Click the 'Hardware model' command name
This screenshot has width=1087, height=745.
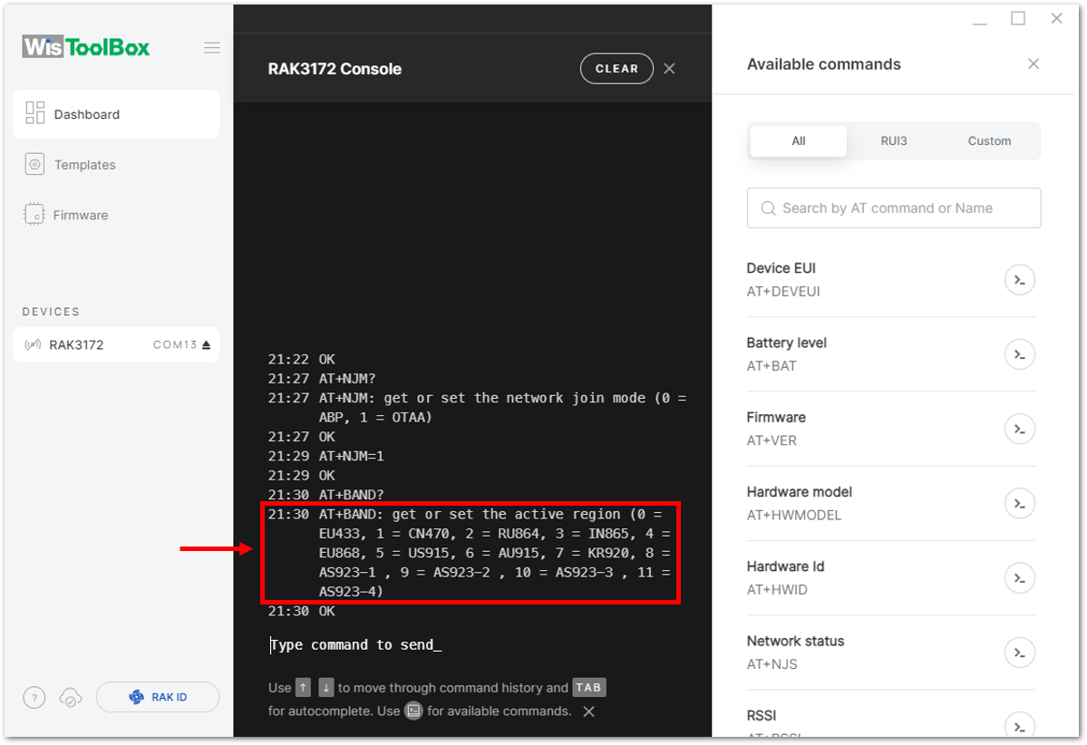799,491
